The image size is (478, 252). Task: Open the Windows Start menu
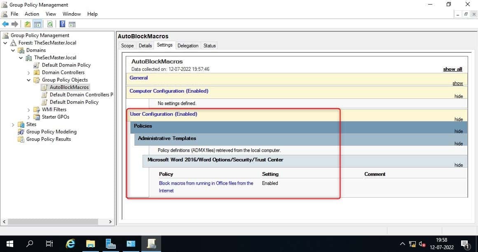(10, 244)
